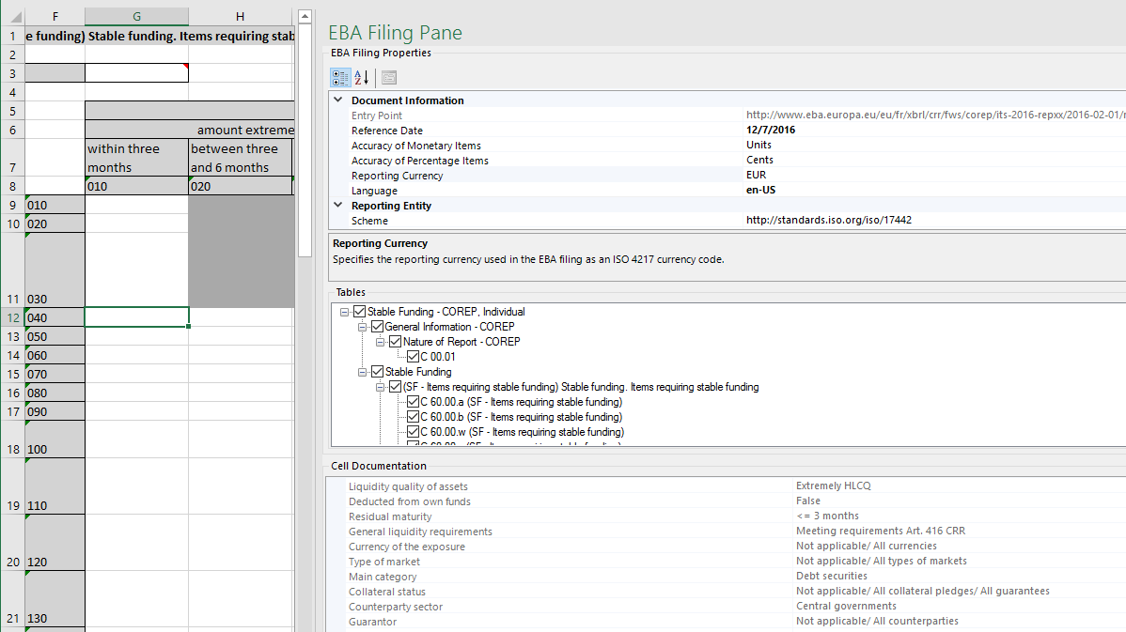Click the Select All corner of the sheet

point(13,17)
